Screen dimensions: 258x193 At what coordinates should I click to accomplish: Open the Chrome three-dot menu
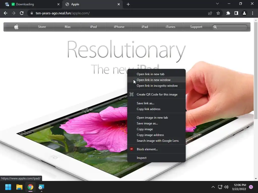pos(252,13)
